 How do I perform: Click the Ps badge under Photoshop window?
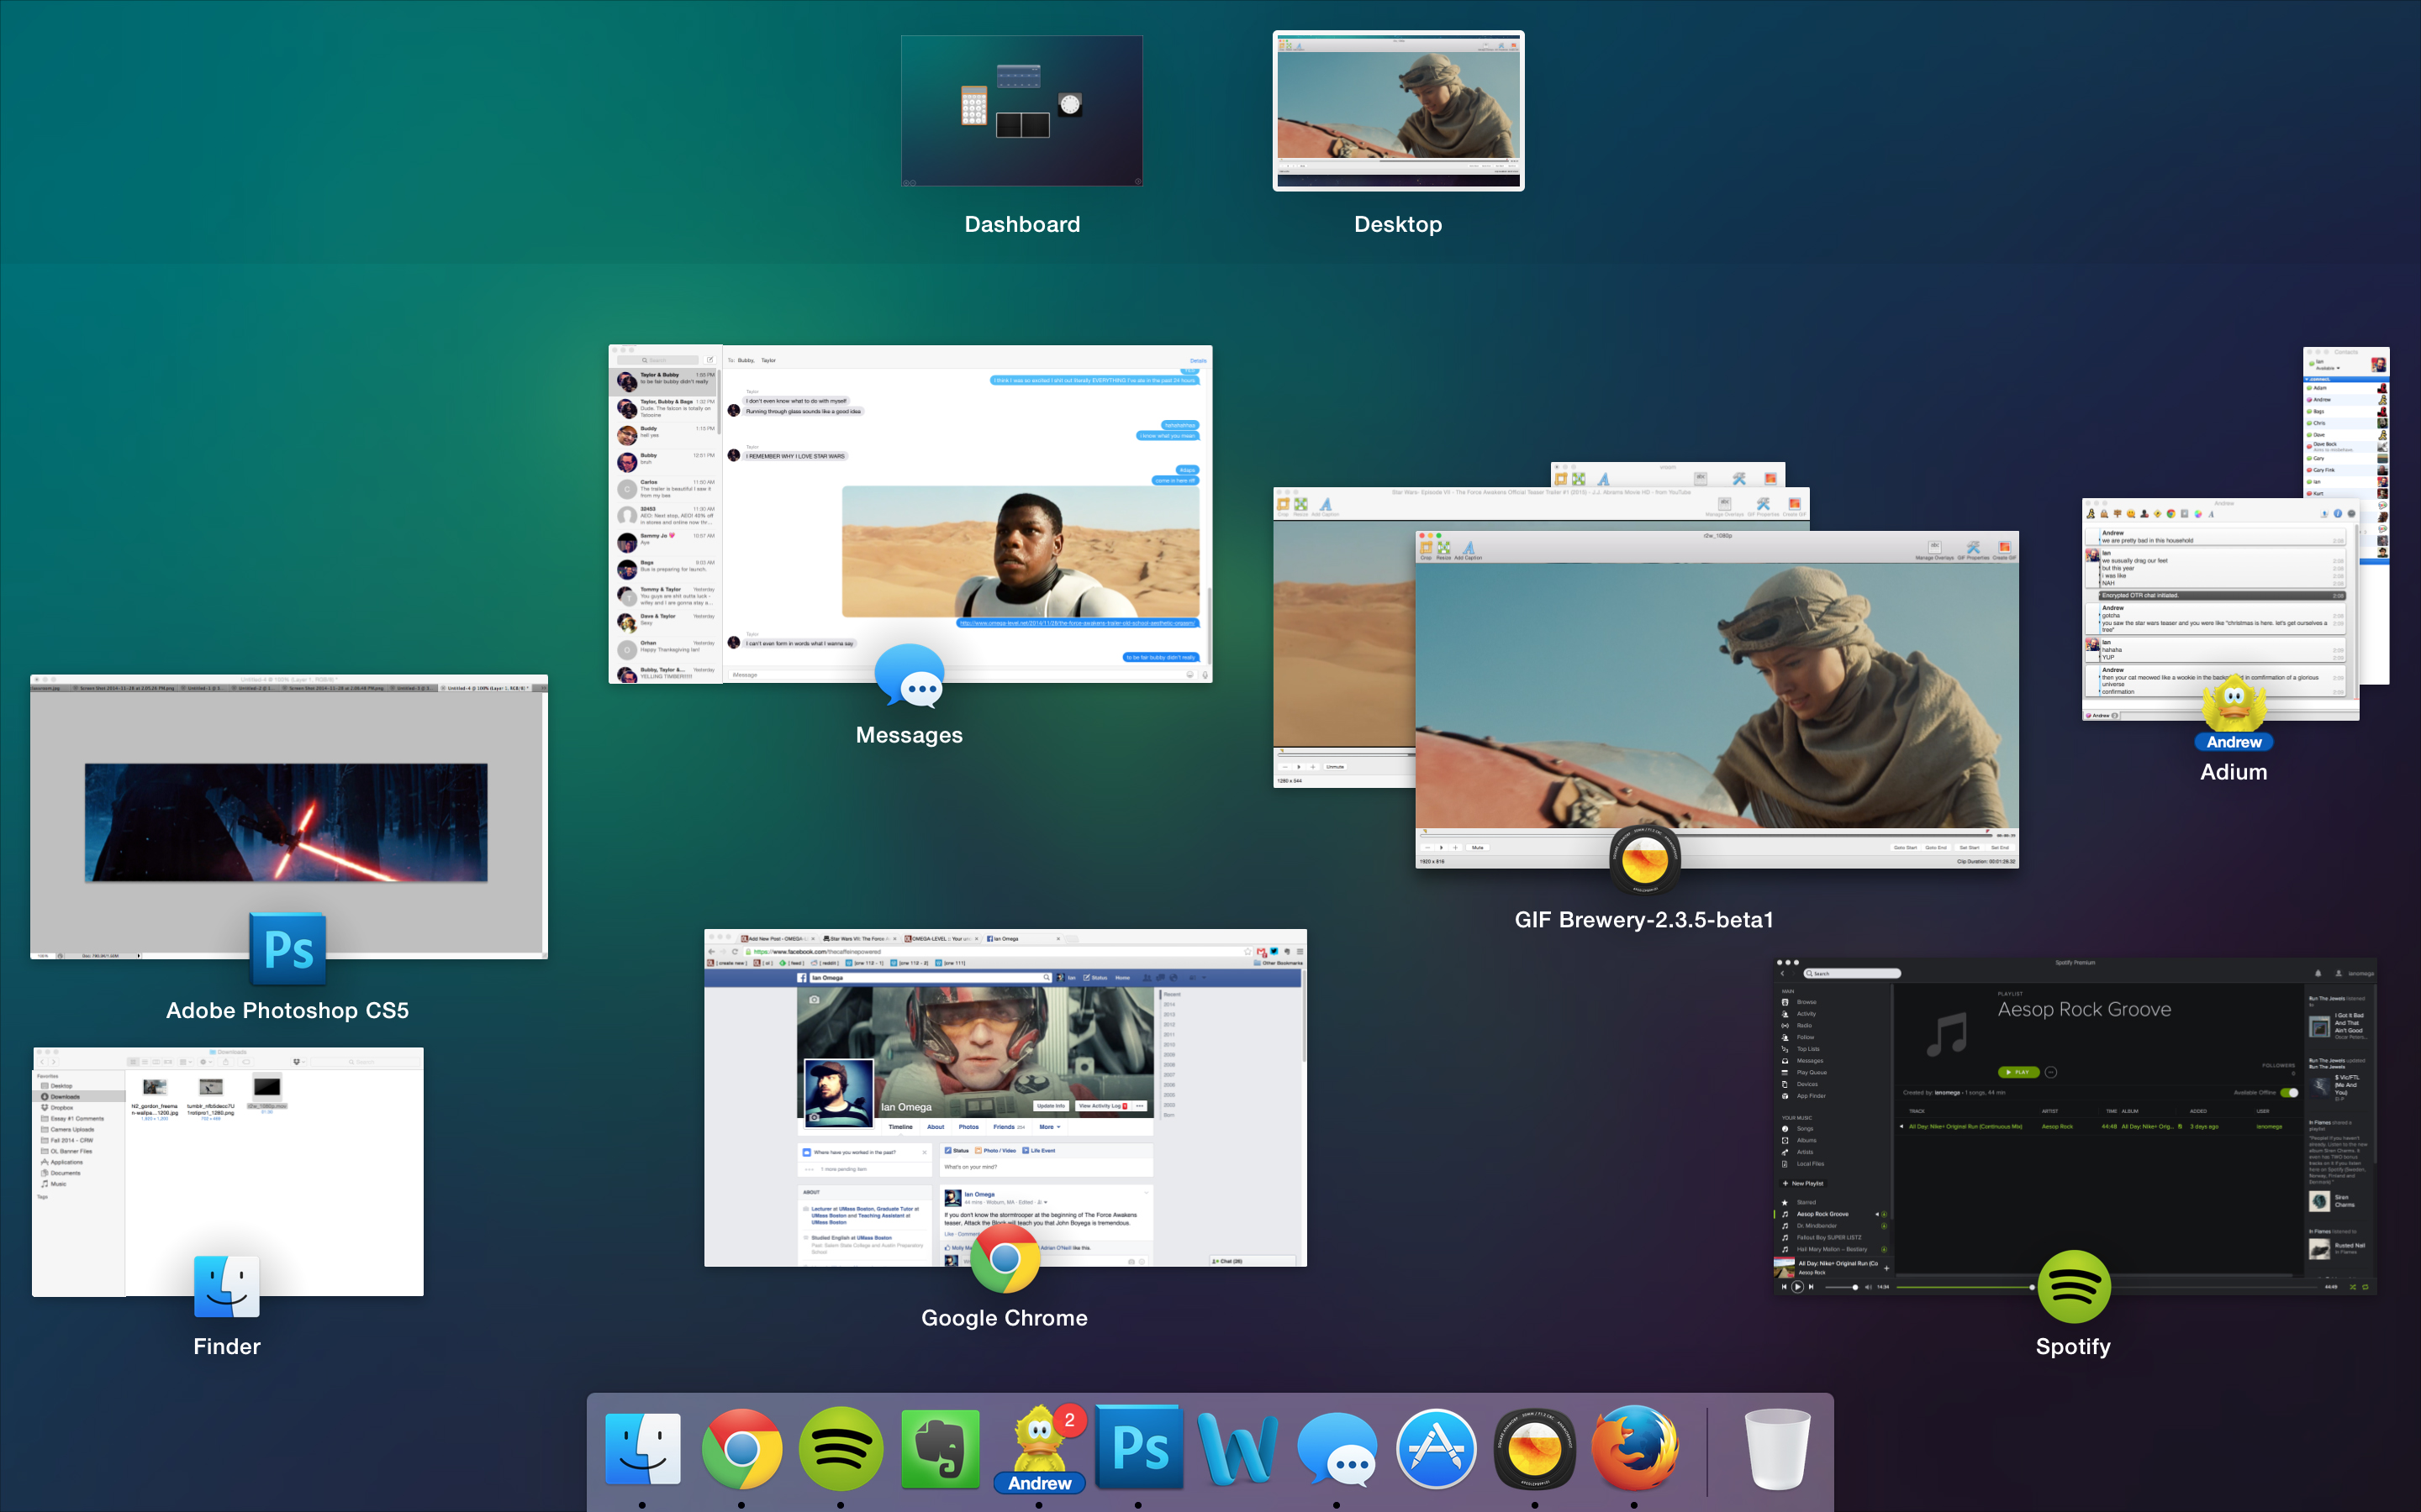coord(288,948)
